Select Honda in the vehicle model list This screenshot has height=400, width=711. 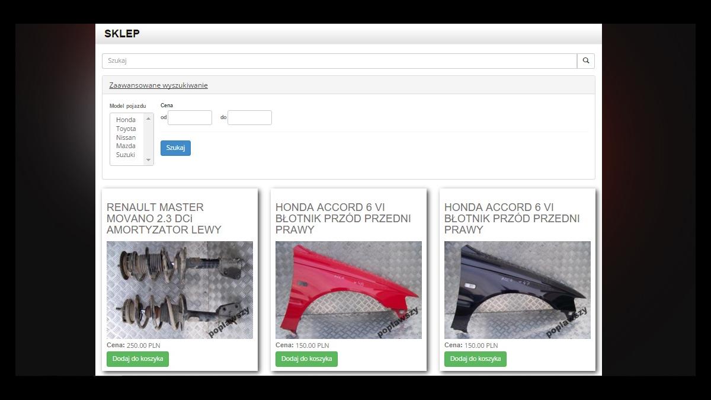tap(126, 120)
